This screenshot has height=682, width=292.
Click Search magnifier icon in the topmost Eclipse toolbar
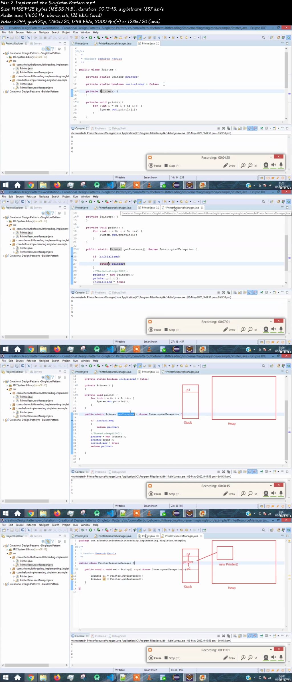click(263, 38)
